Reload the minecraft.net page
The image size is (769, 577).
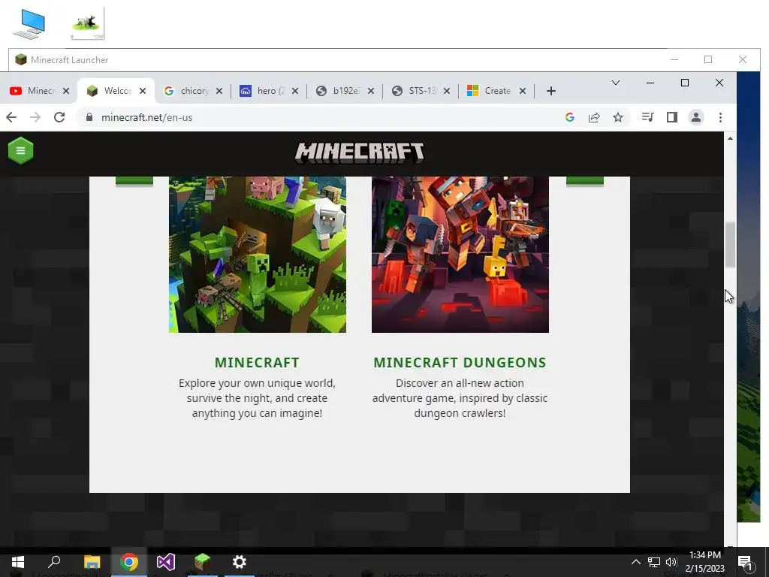[59, 117]
